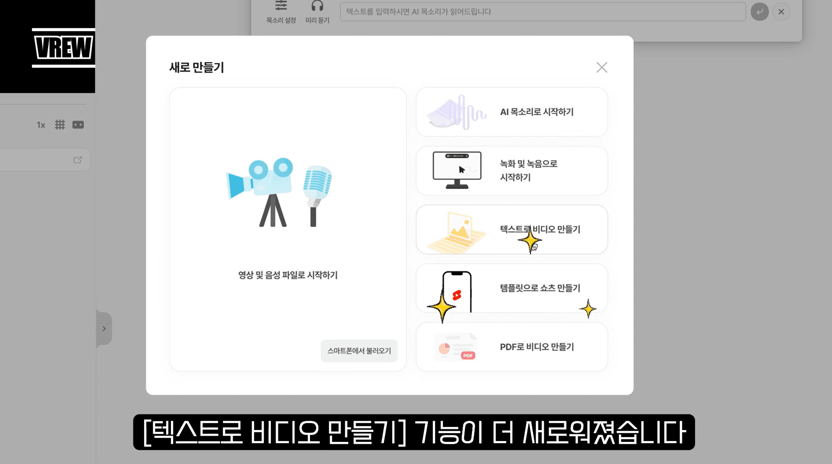Open voice settings with the sliders icon
This screenshot has height=464, width=832.
point(281,6)
